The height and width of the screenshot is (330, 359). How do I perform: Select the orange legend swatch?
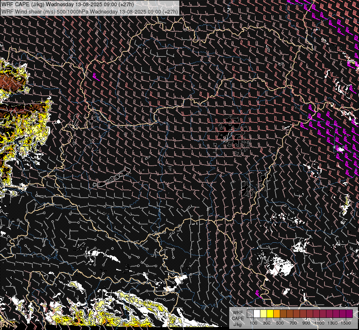(x=276, y=313)
